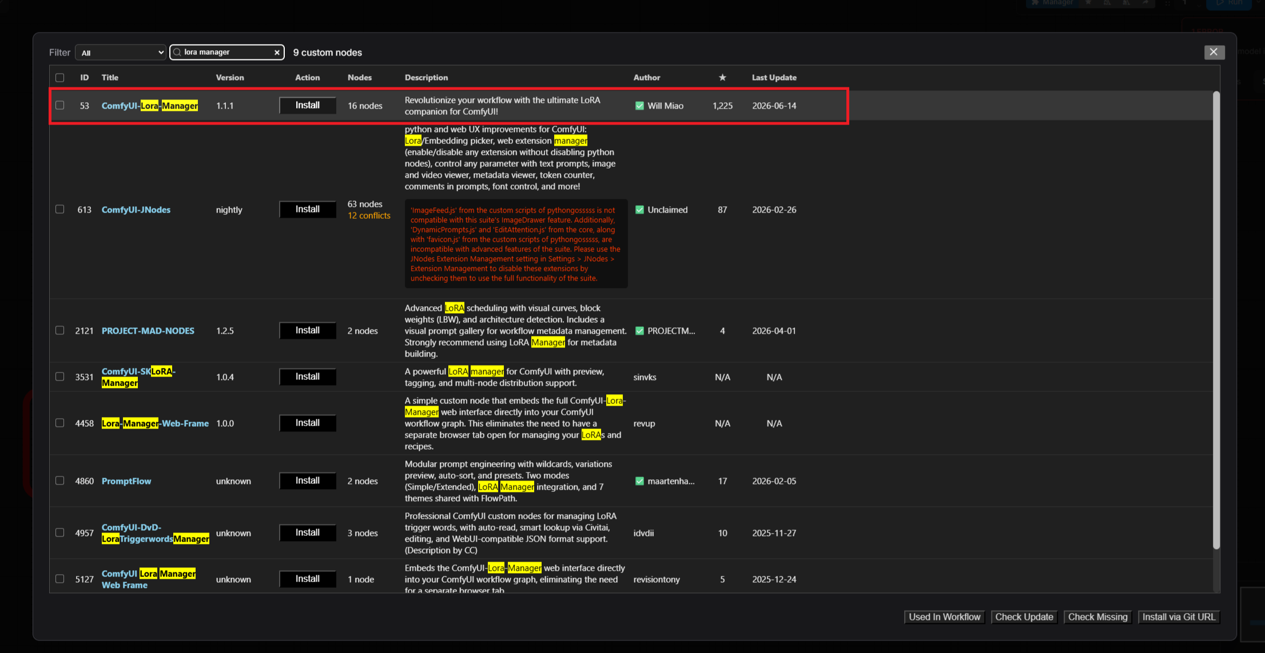The width and height of the screenshot is (1265, 653).
Task: Open the ComfyUI-JNodes title link
Action: pos(136,210)
